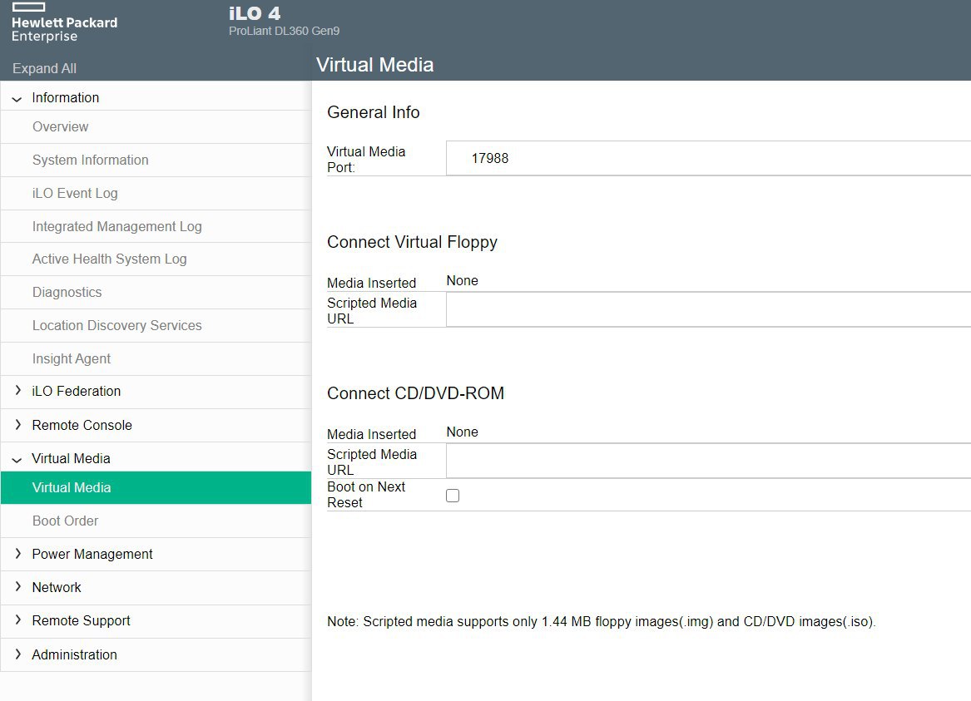Image resolution: width=971 pixels, height=701 pixels.
Task: Click the iLO 4 title
Action: tap(255, 13)
